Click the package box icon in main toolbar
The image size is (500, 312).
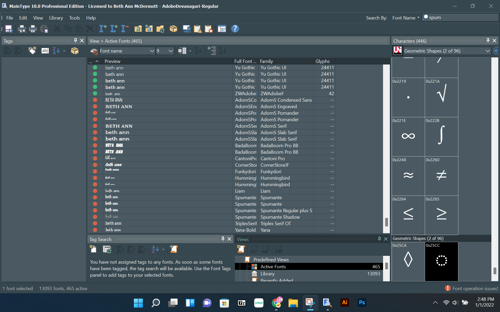tap(173, 29)
